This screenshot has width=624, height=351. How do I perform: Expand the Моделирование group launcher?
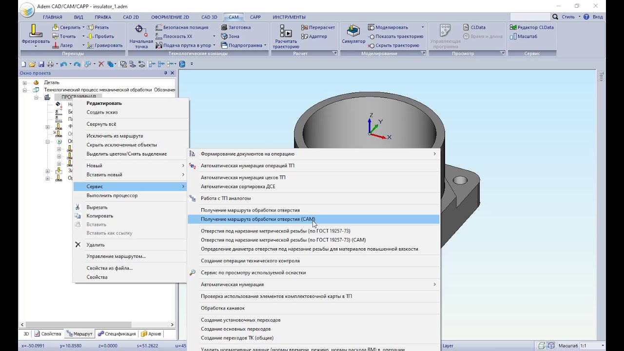click(x=423, y=53)
